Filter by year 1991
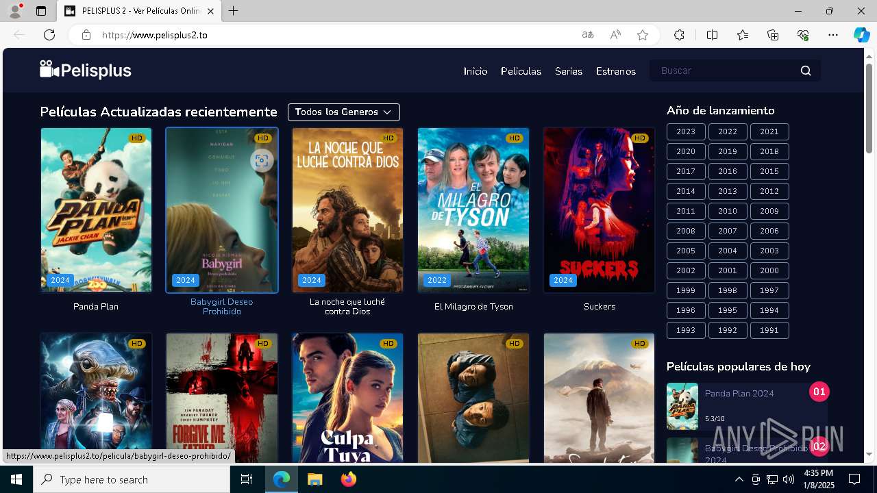Image resolution: width=877 pixels, height=493 pixels. (769, 330)
